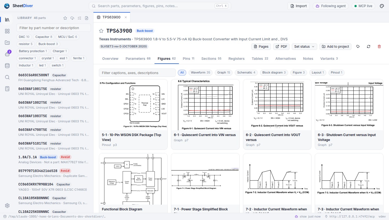
Task: Click MCP live status indicator
Action: pos(363,6)
